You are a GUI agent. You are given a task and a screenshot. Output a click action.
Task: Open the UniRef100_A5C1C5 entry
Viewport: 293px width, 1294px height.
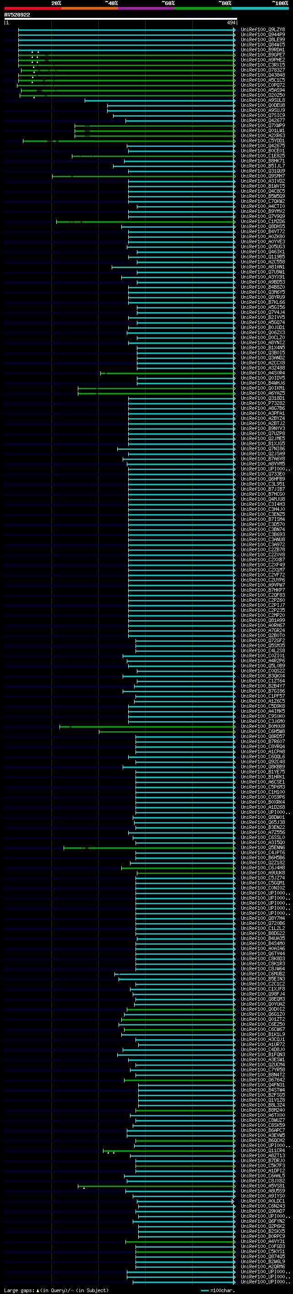263,80
